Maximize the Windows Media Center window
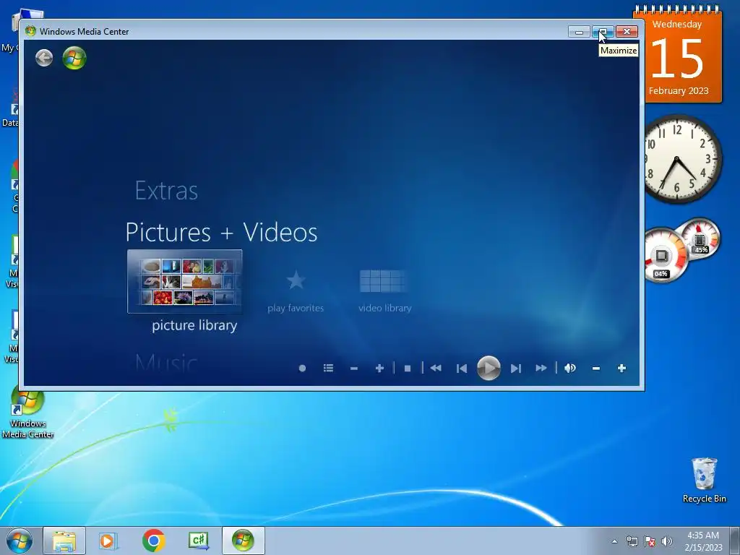740x555 pixels. point(603,32)
